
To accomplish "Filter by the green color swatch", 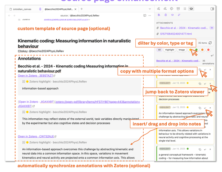I will click(x=196, y=50).
